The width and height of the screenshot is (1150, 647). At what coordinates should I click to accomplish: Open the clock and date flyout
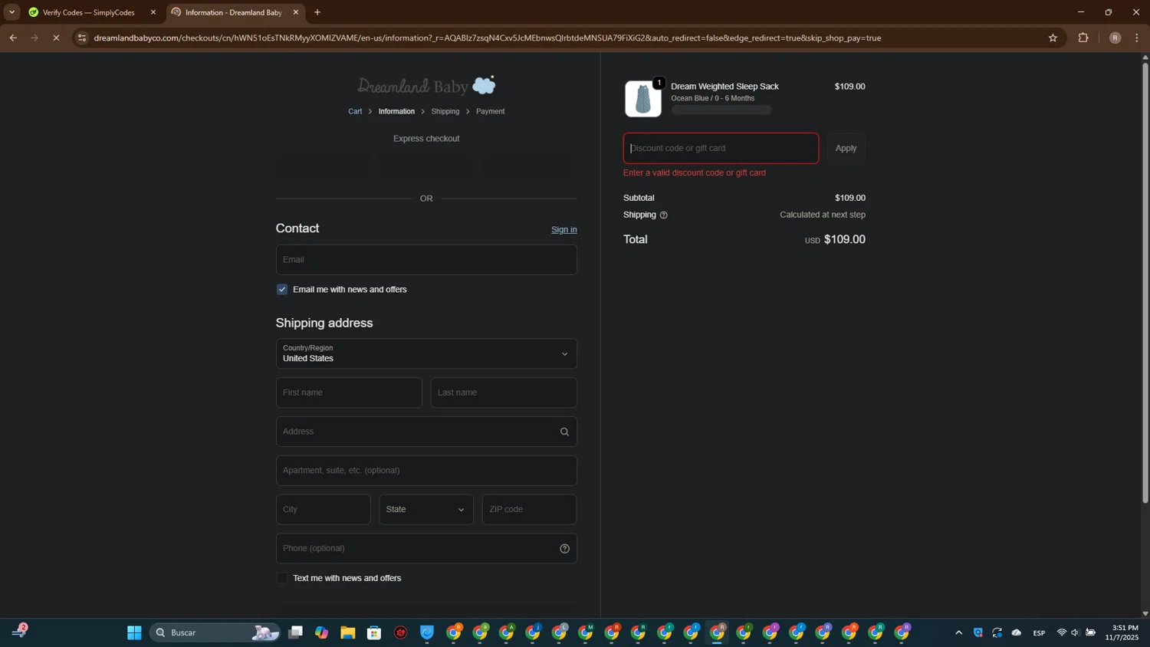tap(1122, 632)
